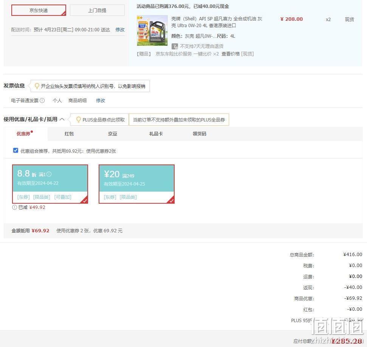Click the 运费 ¥0.00 value
The image size is (367, 347).
356,276
